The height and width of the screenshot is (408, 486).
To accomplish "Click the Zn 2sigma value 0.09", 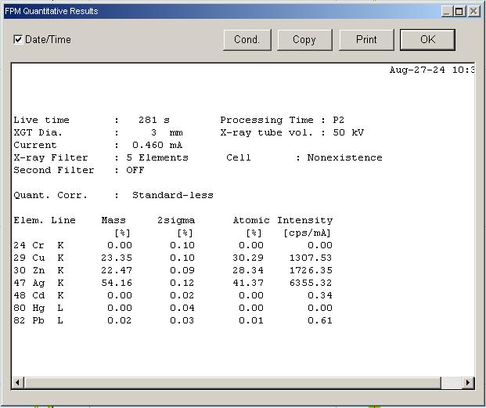I will (x=182, y=270).
